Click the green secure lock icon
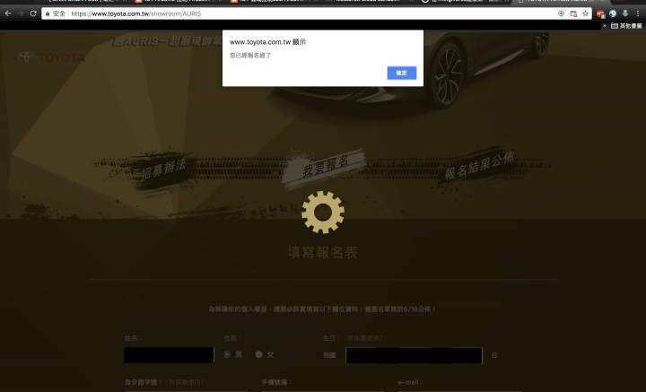Screen dimensions: 646x392 coord(48,13)
